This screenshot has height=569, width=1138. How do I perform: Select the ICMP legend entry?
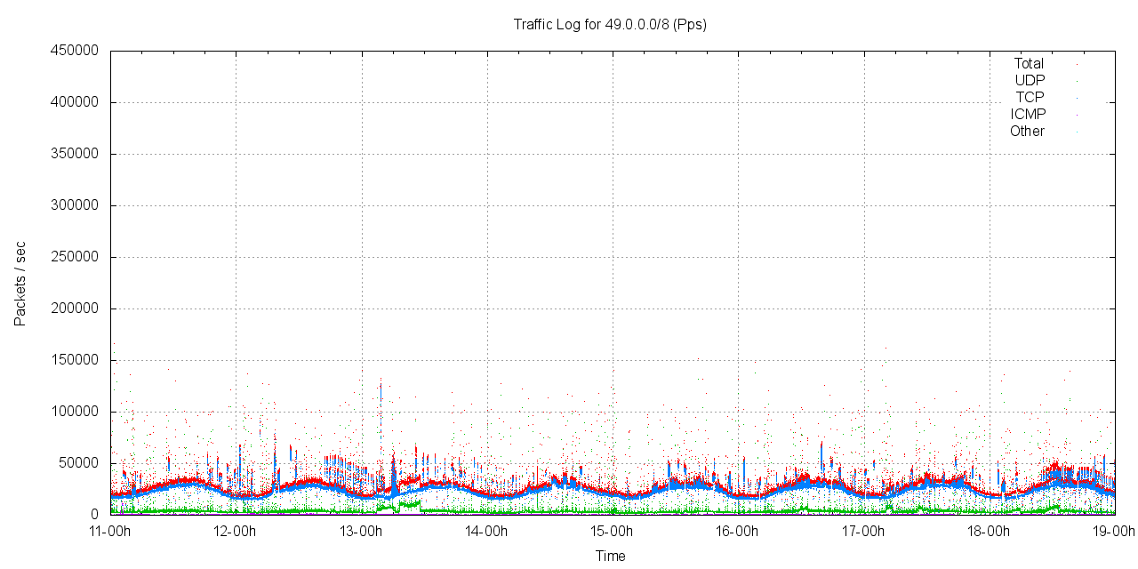click(x=1028, y=115)
